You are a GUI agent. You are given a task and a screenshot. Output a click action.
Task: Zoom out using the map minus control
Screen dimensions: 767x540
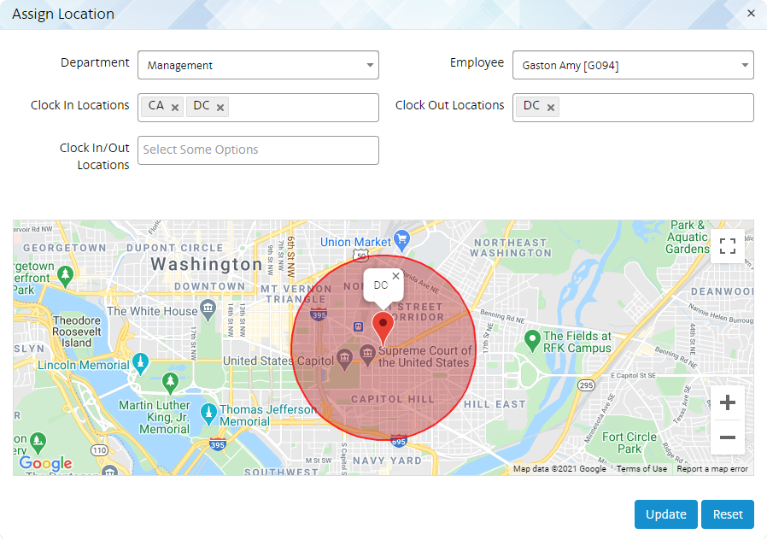(727, 437)
